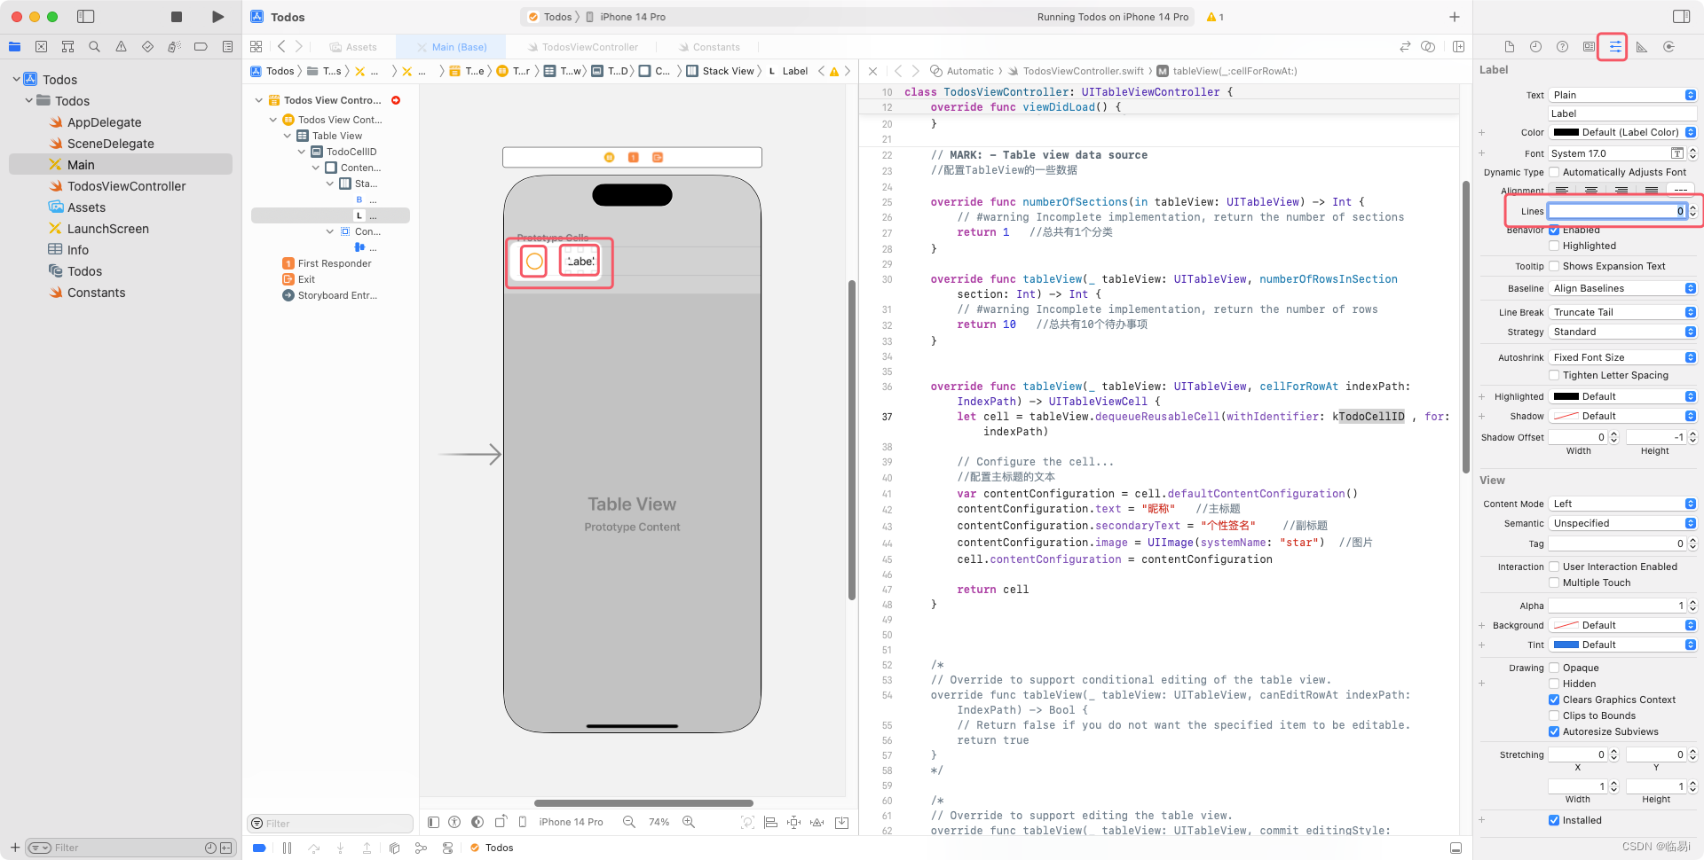Open the Baseline Align Baselines dropdown
Image resolution: width=1704 pixels, height=860 pixels.
(1622, 288)
